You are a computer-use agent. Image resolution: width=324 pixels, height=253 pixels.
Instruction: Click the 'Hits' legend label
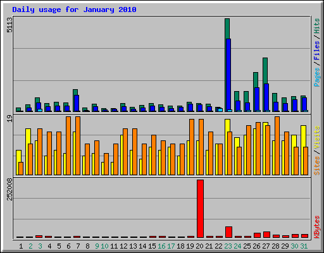pyautogui.click(x=317, y=26)
